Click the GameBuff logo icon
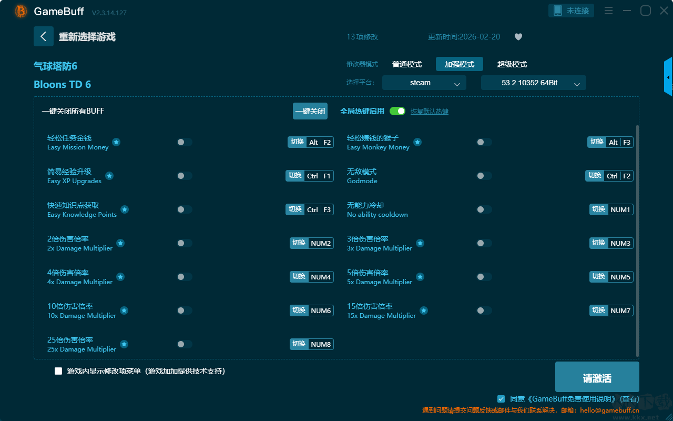This screenshot has height=421, width=673. (x=21, y=11)
